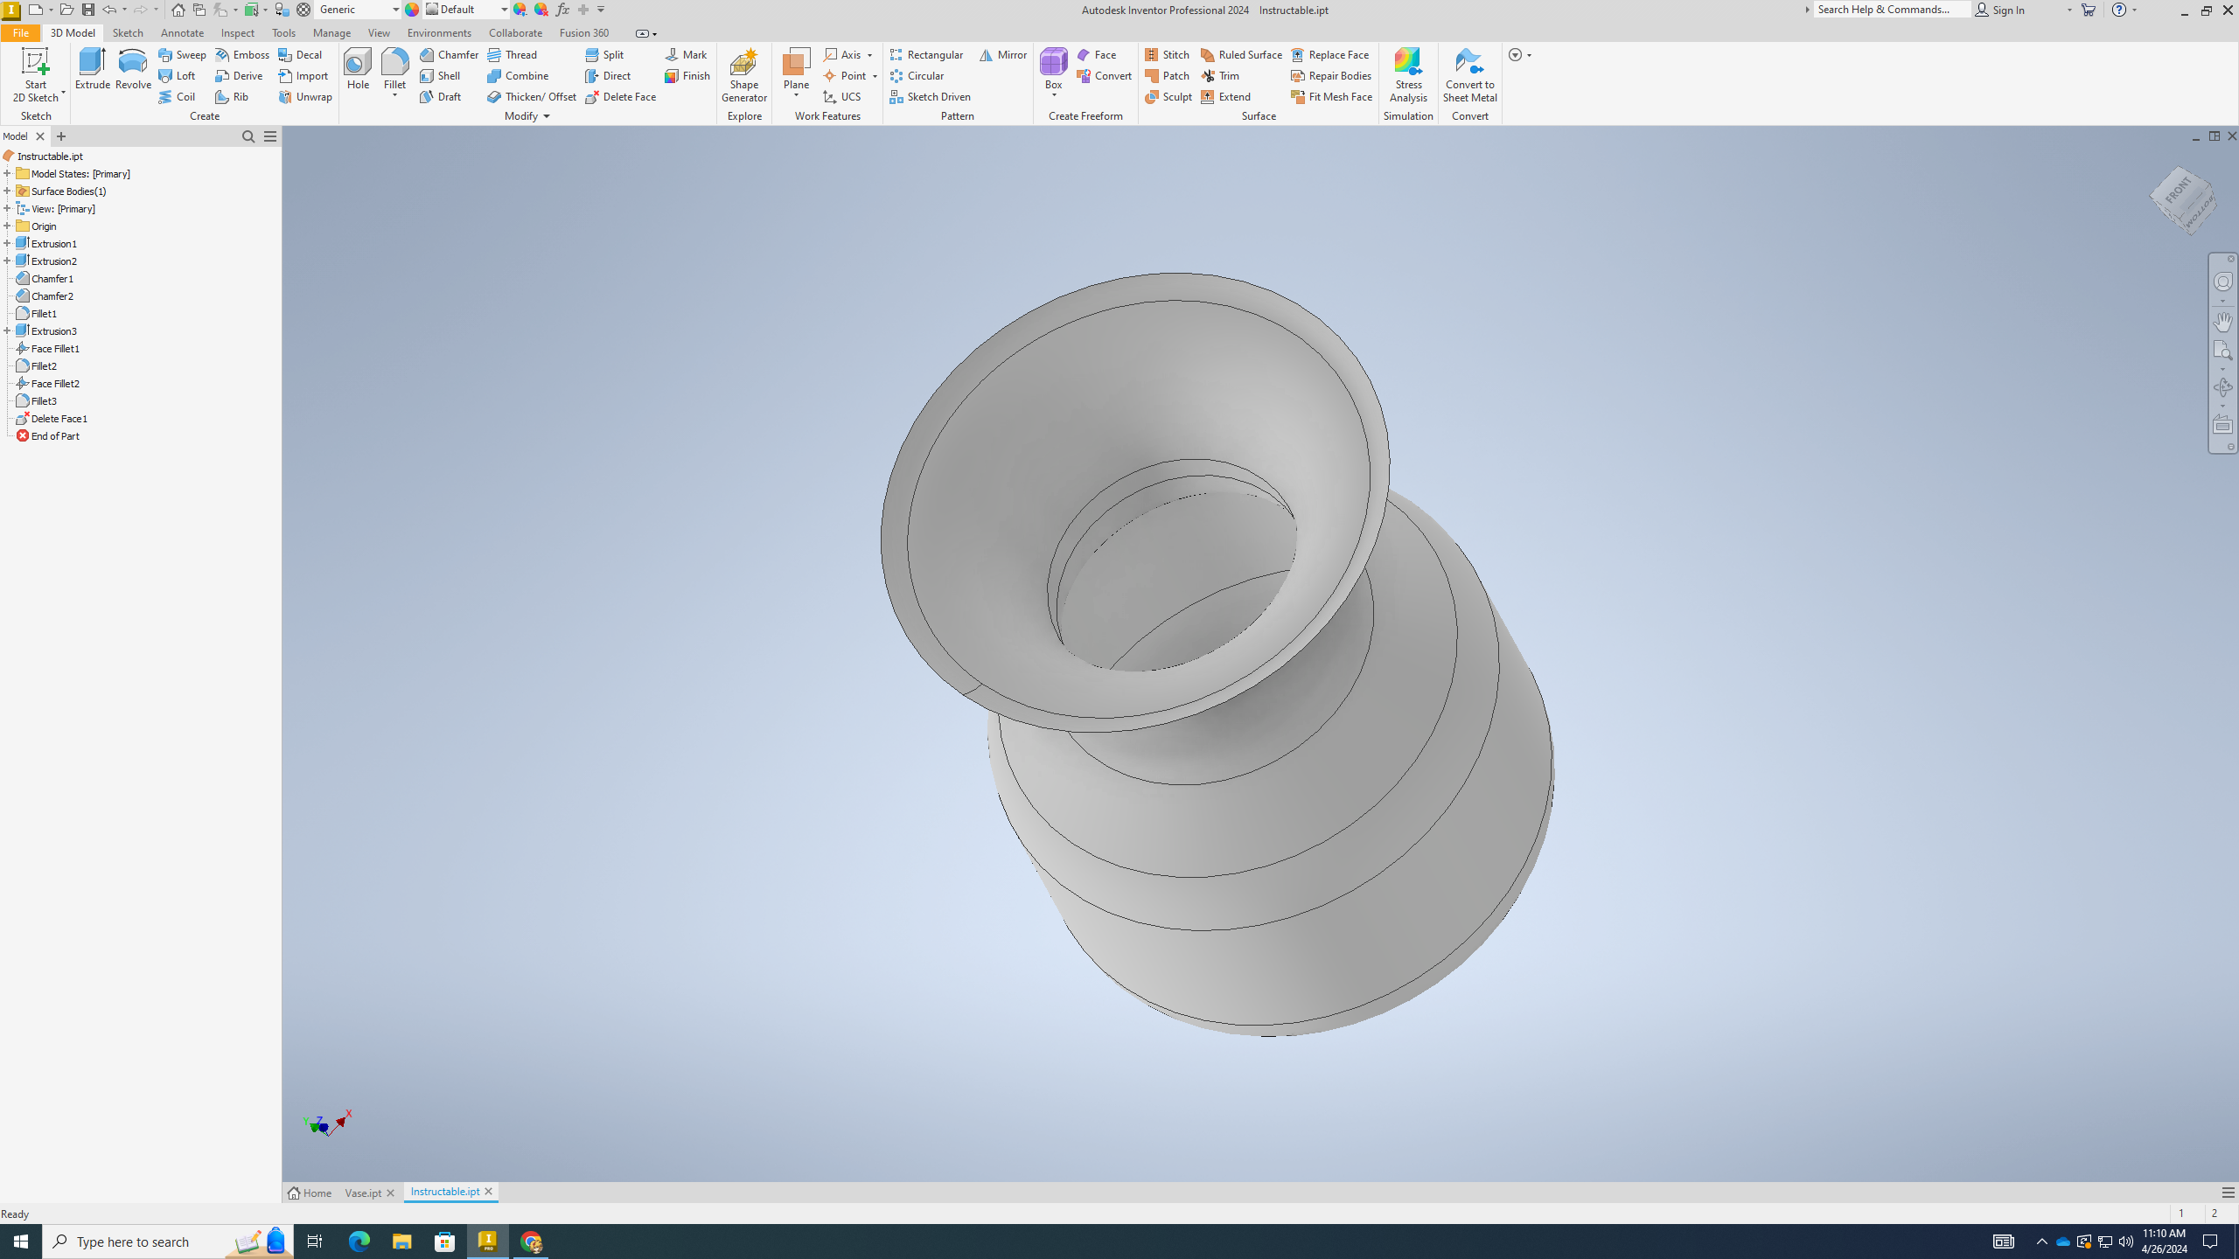The height and width of the screenshot is (1259, 2239).
Task: Click the ViewCube FRONT face
Action: pyautogui.click(x=2178, y=191)
